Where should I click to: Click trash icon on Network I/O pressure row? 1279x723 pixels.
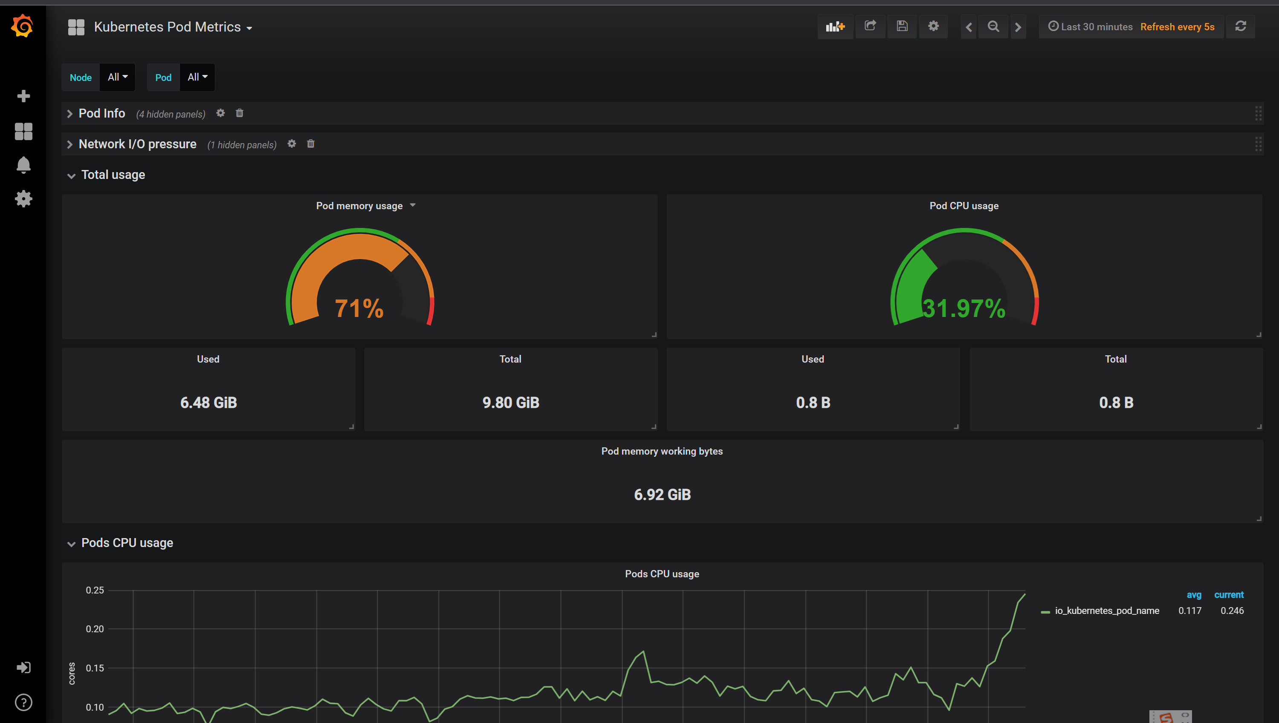(310, 144)
